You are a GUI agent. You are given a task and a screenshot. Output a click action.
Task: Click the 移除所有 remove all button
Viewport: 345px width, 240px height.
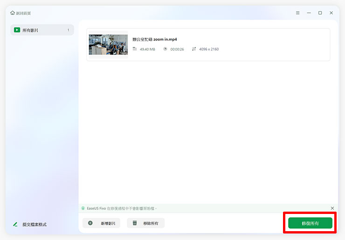pos(145,223)
